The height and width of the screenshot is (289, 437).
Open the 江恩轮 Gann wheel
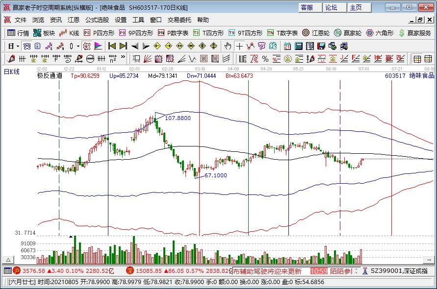pos(316,33)
